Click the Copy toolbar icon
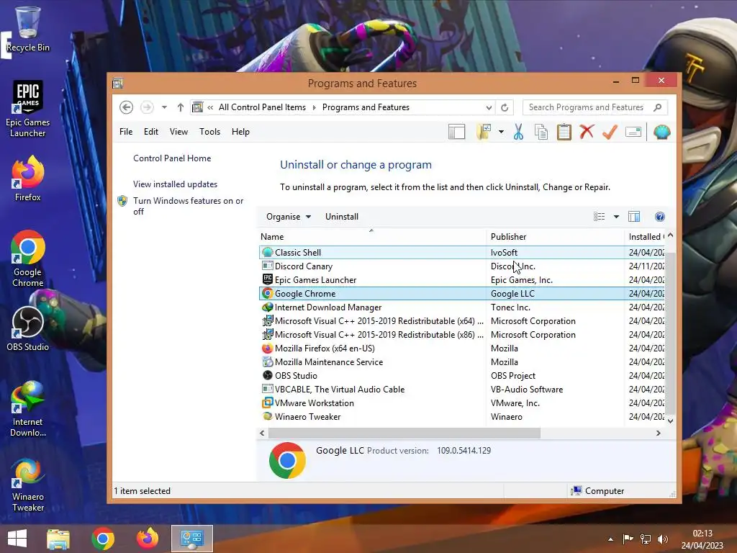 tap(541, 132)
